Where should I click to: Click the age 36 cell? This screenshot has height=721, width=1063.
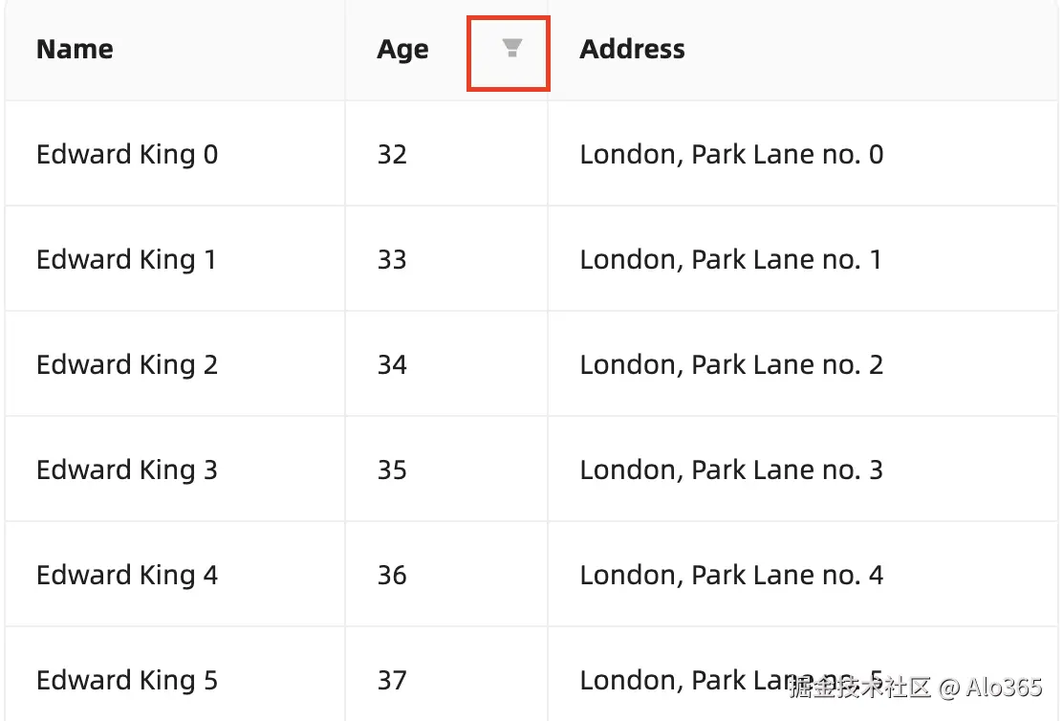click(392, 576)
